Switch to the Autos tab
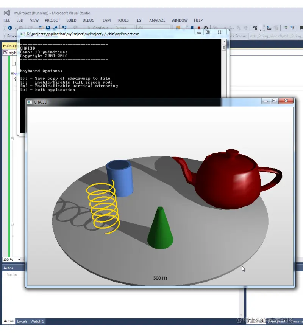The height and width of the screenshot is (333, 303). tap(8, 321)
